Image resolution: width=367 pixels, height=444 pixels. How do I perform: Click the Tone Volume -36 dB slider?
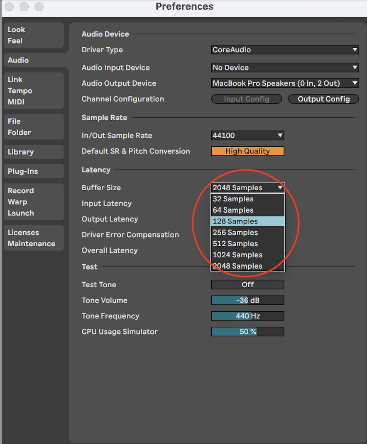pyautogui.click(x=247, y=300)
